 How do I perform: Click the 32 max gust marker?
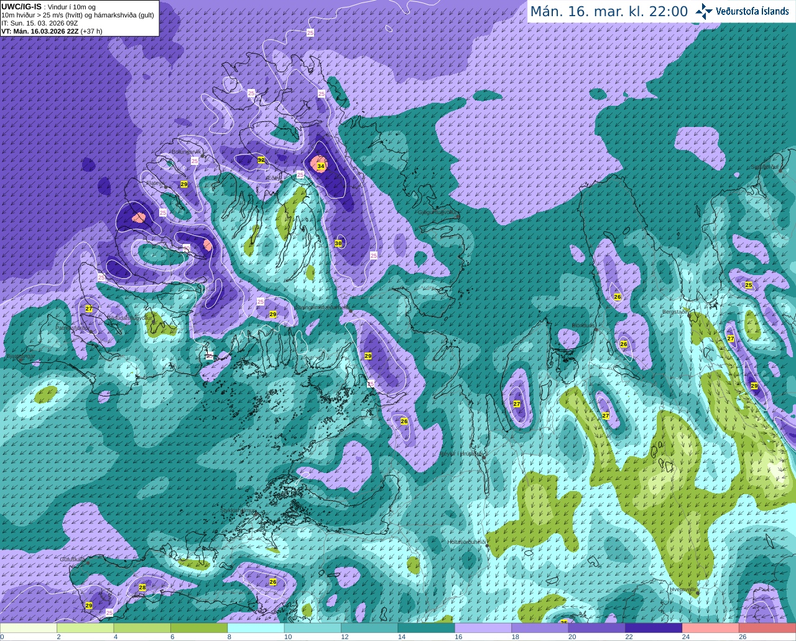click(261, 160)
